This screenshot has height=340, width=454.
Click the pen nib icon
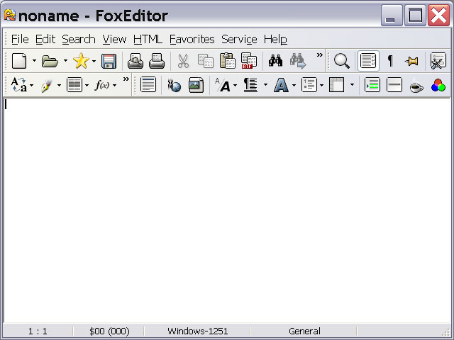pyautogui.click(x=46, y=85)
